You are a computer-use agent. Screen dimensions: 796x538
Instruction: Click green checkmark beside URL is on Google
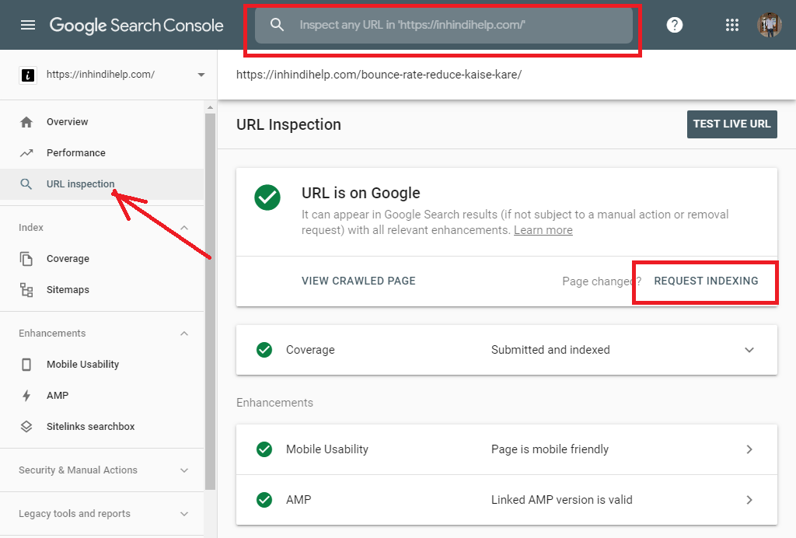(x=267, y=197)
